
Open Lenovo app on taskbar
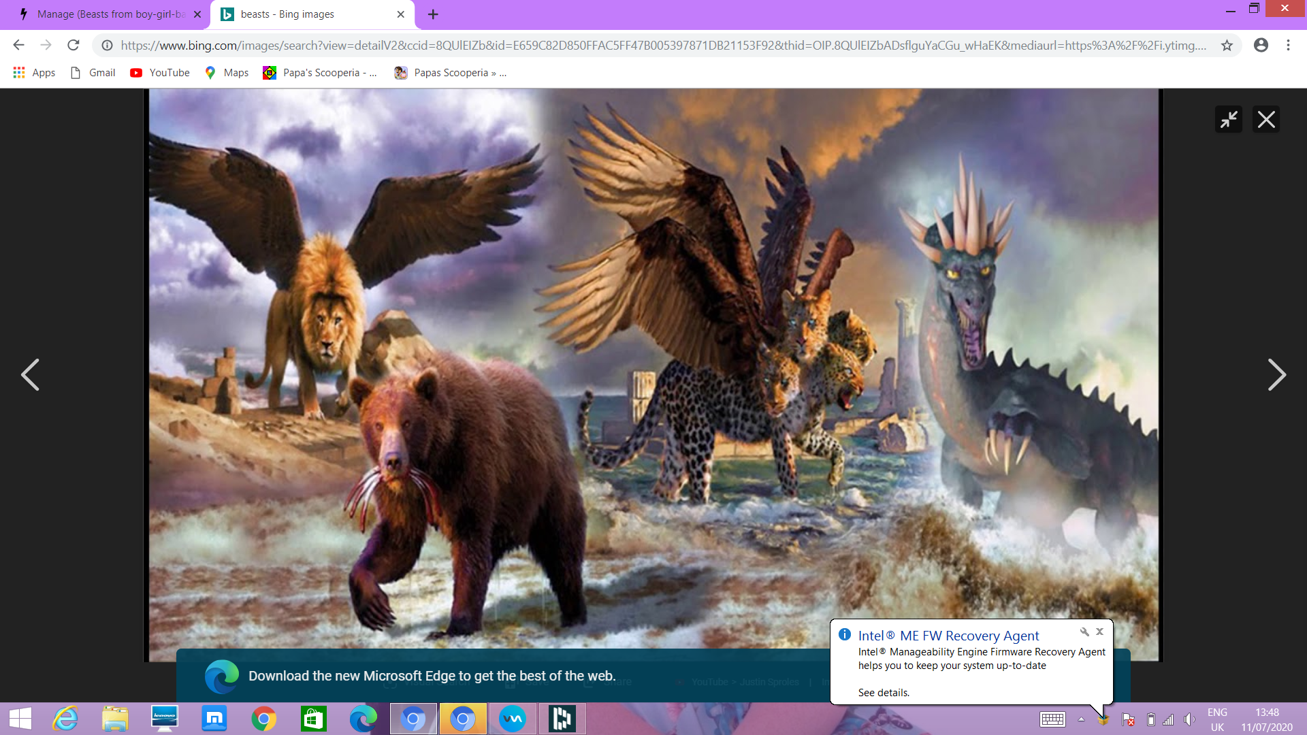tap(165, 719)
